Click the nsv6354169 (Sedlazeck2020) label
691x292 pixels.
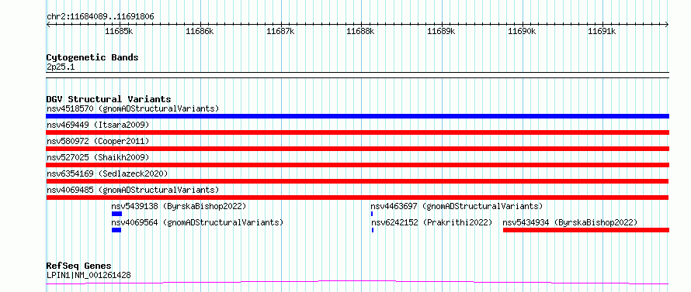click(107, 173)
